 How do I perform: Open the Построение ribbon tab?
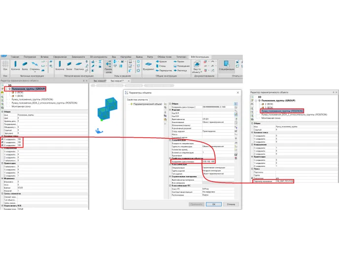(x=30, y=57)
